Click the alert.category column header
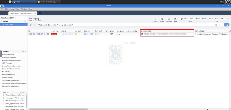 [200, 31]
